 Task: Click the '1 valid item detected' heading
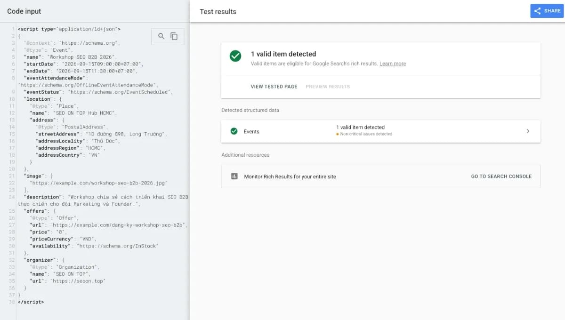click(x=283, y=54)
